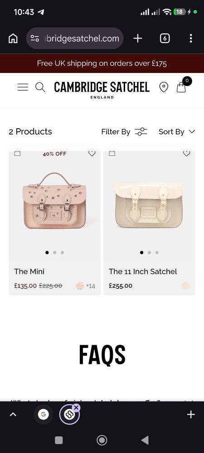Open browser three-dot menu
204x453 pixels.
[191, 39]
